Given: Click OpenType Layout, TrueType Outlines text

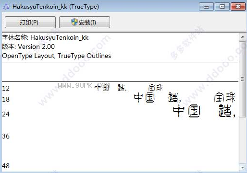Looking at the screenshot, I should coord(56,56).
